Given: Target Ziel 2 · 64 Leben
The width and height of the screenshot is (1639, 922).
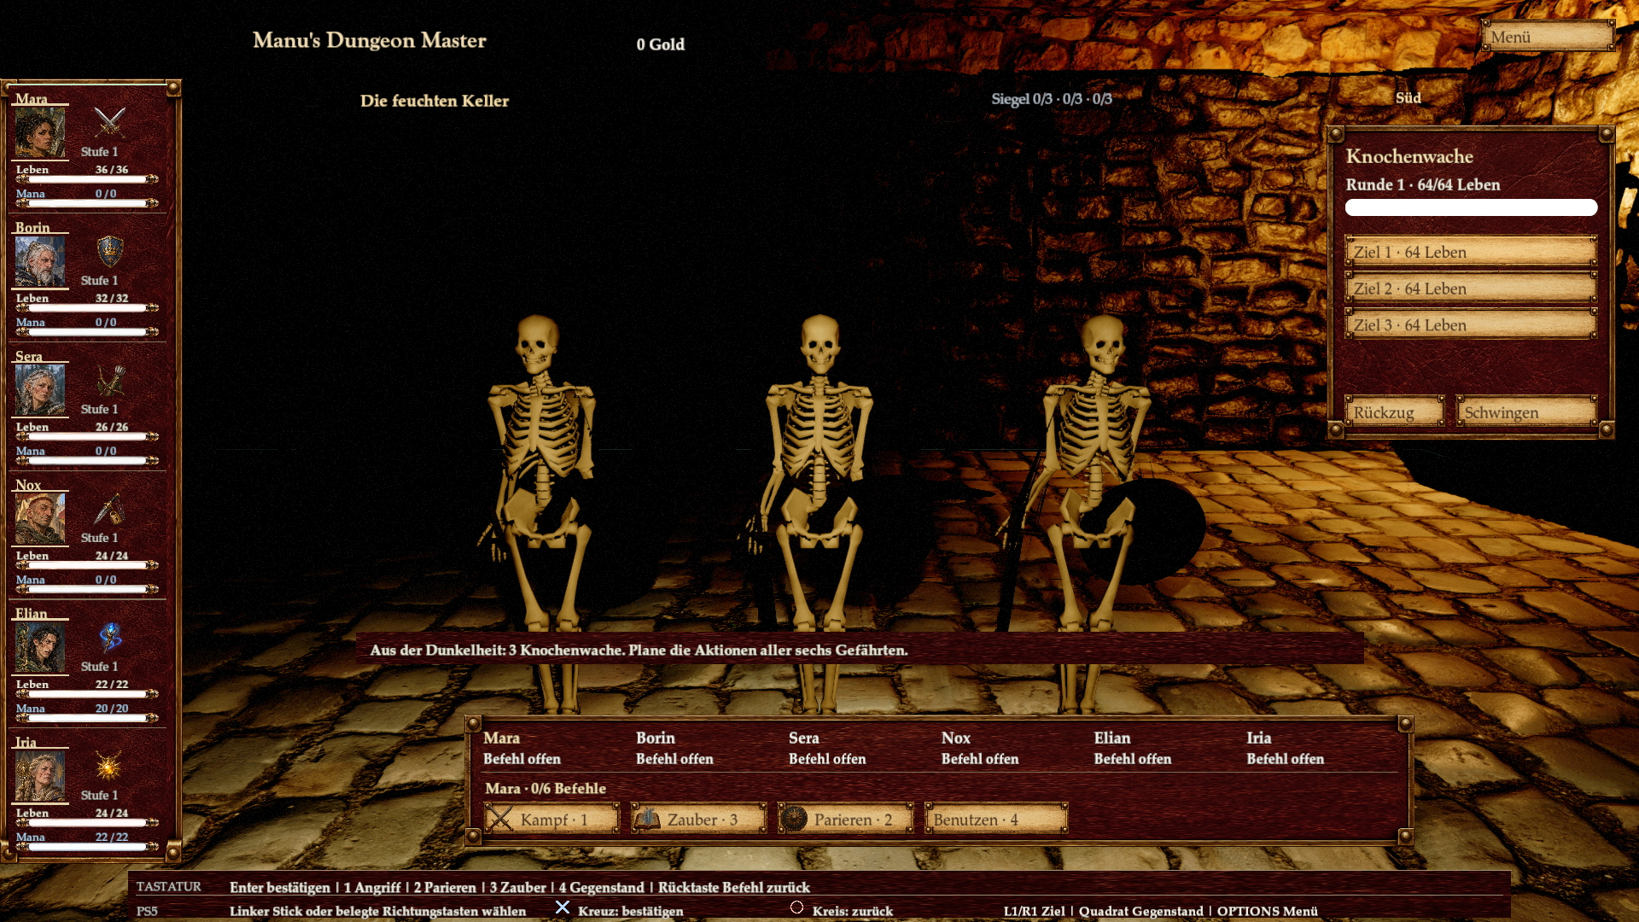Looking at the screenshot, I should pos(1471,289).
